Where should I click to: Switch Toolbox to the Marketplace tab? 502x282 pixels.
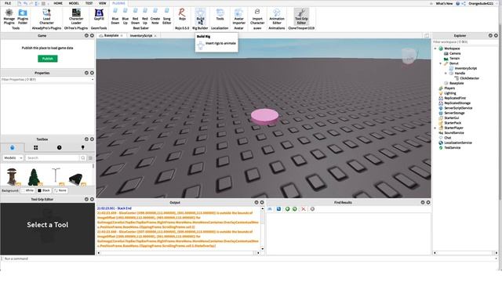coord(13,147)
